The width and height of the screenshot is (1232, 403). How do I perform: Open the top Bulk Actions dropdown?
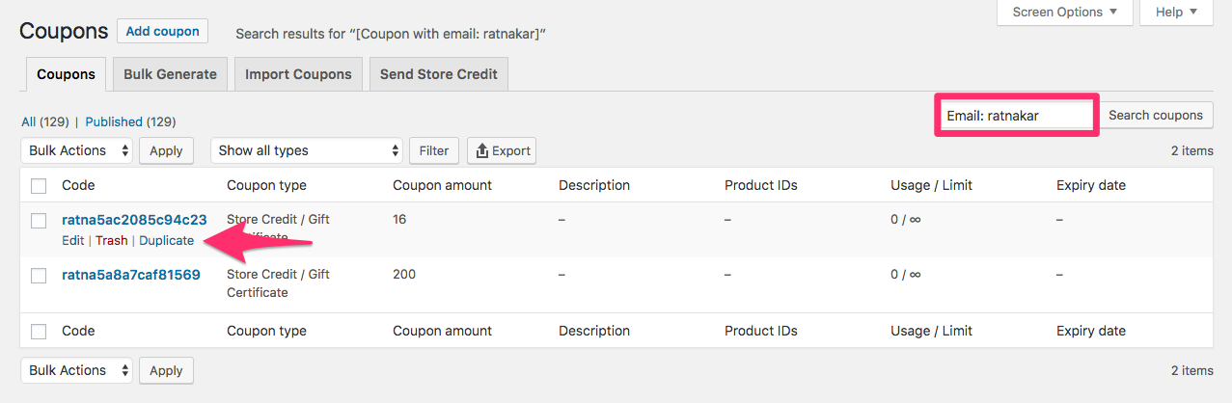(77, 150)
